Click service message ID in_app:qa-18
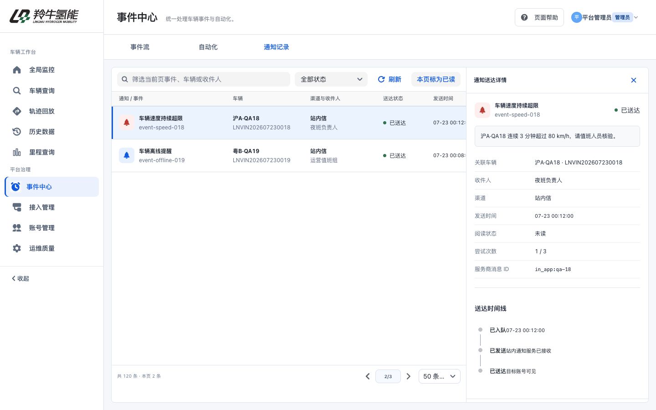656x410 pixels. pyautogui.click(x=553, y=269)
